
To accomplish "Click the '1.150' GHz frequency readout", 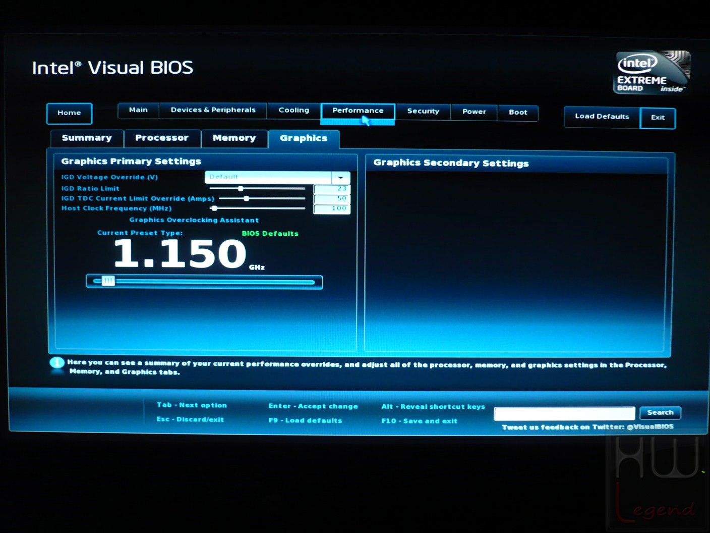I will pyautogui.click(x=180, y=253).
